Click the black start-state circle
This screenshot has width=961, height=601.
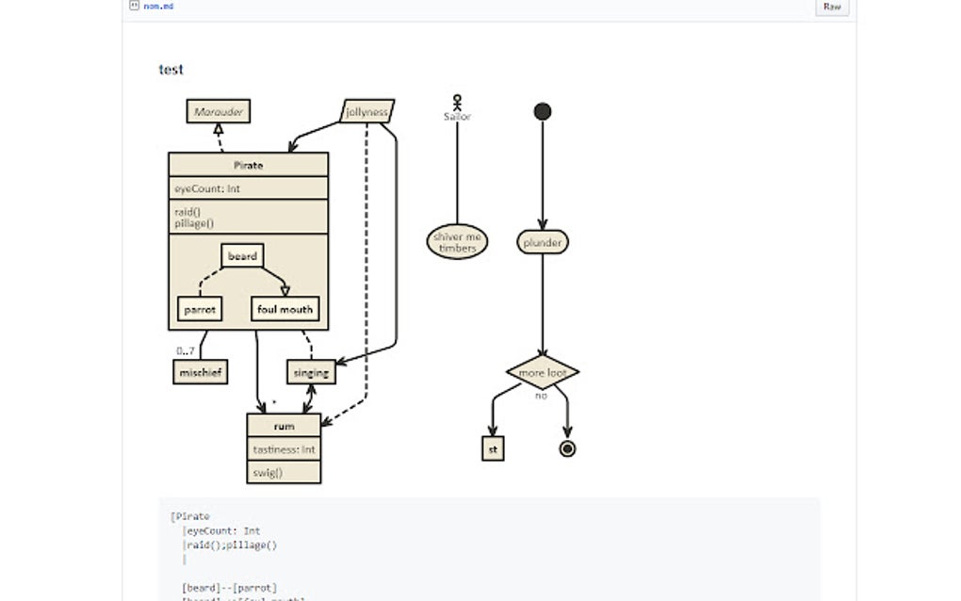(x=543, y=111)
